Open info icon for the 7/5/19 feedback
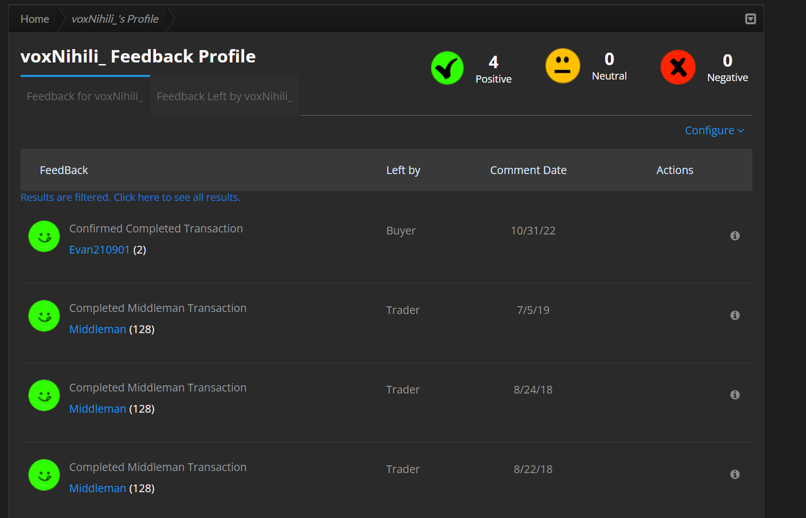The image size is (806, 518). click(x=735, y=315)
